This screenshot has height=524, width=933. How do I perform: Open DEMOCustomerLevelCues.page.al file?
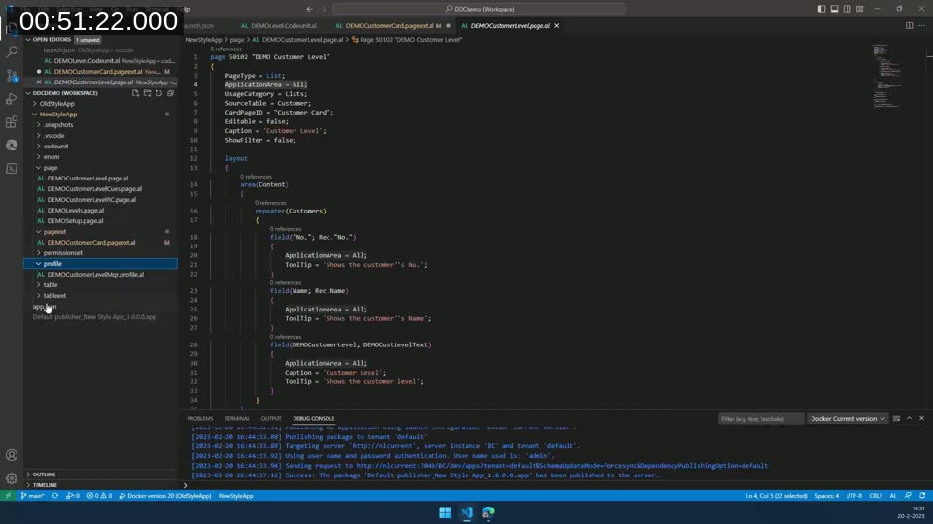(x=94, y=189)
